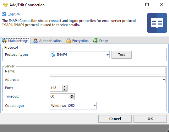Click the Port value field
The width and height of the screenshot is (169, 132).
[x=56, y=88]
